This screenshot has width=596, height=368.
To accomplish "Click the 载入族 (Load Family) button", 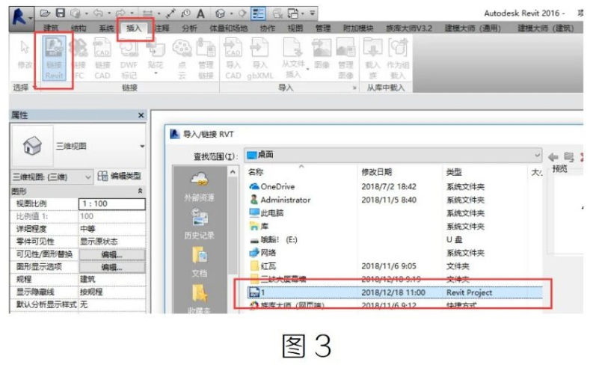I will 372,58.
